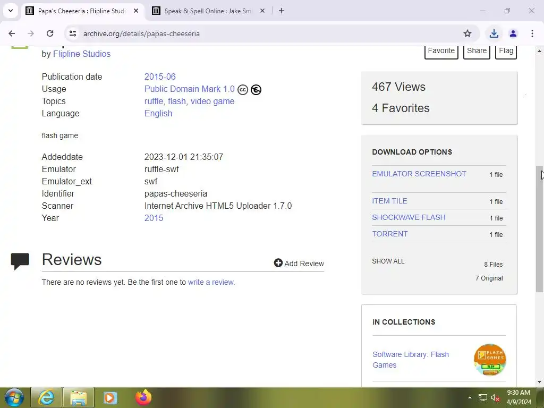Viewport: 544px width, 408px height.
Task: Click the scrollbar up arrow
Action: 540,51
